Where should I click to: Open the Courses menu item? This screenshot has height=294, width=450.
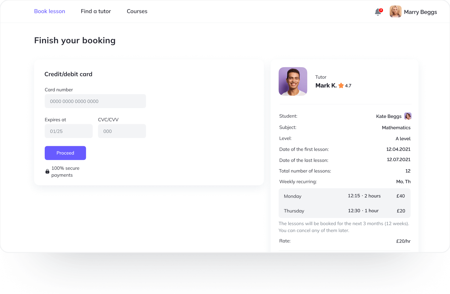coord(137,11)
